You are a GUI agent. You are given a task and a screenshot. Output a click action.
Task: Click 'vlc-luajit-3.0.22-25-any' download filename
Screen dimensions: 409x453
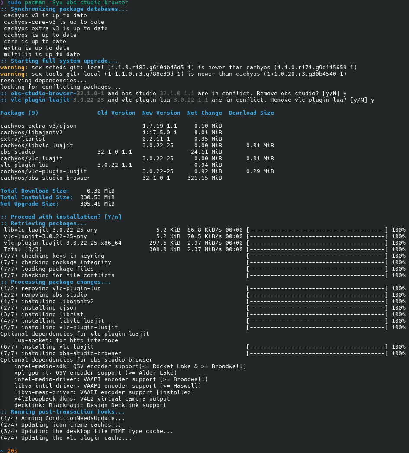point(45,236)
